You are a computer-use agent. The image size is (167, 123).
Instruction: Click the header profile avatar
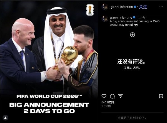click(x=105, y=7)
